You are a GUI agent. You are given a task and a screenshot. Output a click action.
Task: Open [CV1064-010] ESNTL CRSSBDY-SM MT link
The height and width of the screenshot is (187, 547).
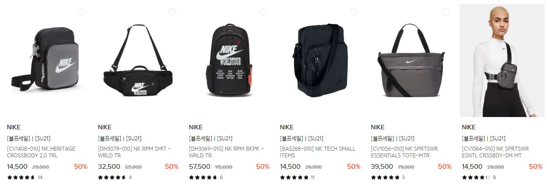click(496, 152)
